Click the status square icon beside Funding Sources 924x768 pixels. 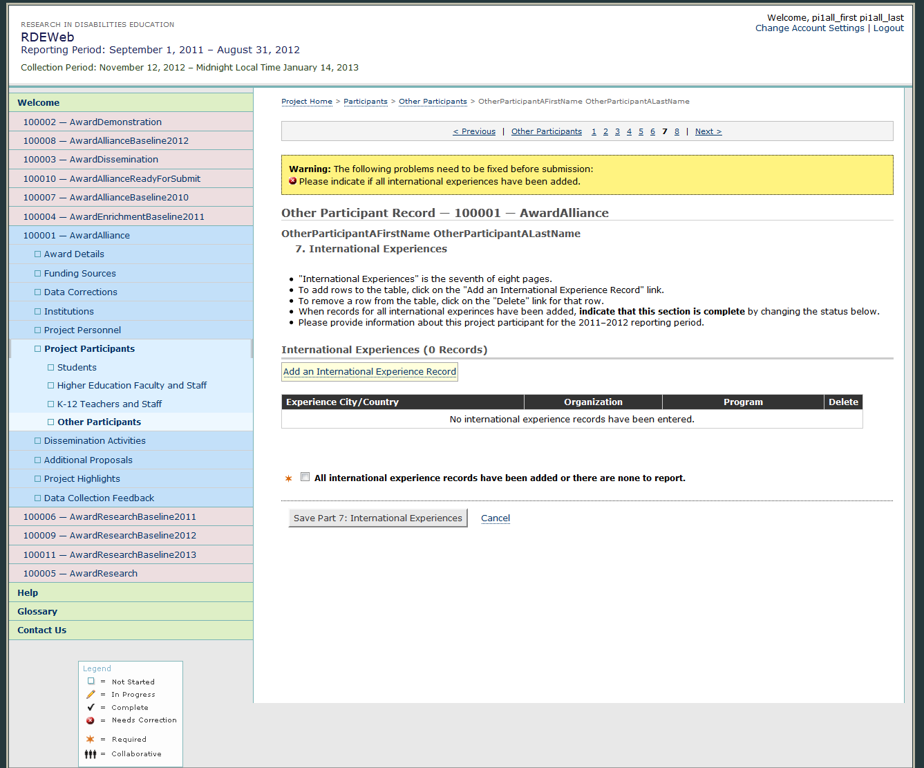click(38, 274)
